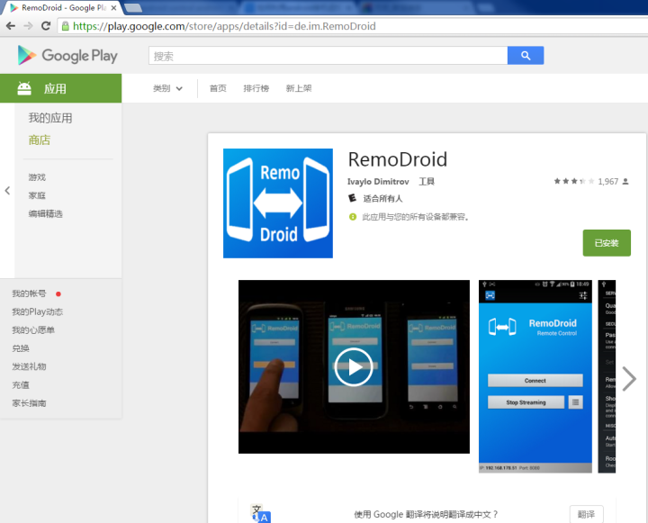Open the 游戏 games category

pyautogui.click(x=37, y=177)
